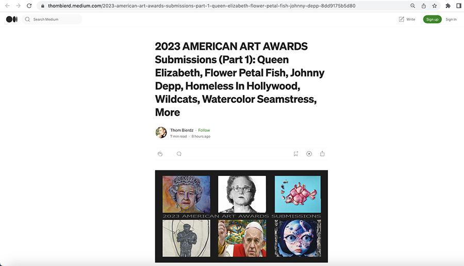Click the Pope in red artwork
This screenshot has height=266, width=464.
[242, 238]
